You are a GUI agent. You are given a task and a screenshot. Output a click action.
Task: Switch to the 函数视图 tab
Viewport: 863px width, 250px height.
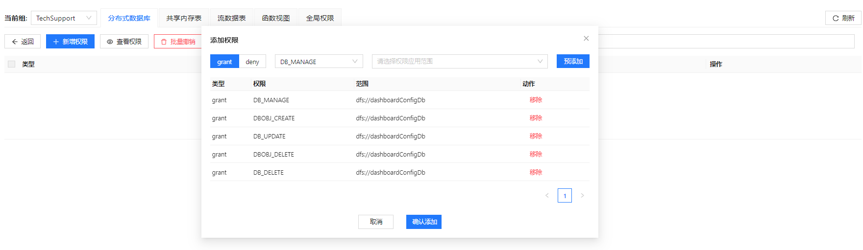click(x=275, y=18)
